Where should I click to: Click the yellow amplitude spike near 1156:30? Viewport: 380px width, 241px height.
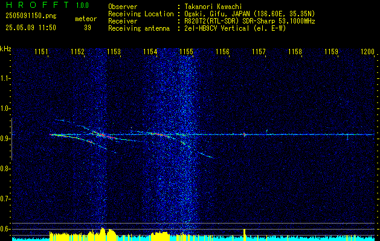[x=244, y=235]
